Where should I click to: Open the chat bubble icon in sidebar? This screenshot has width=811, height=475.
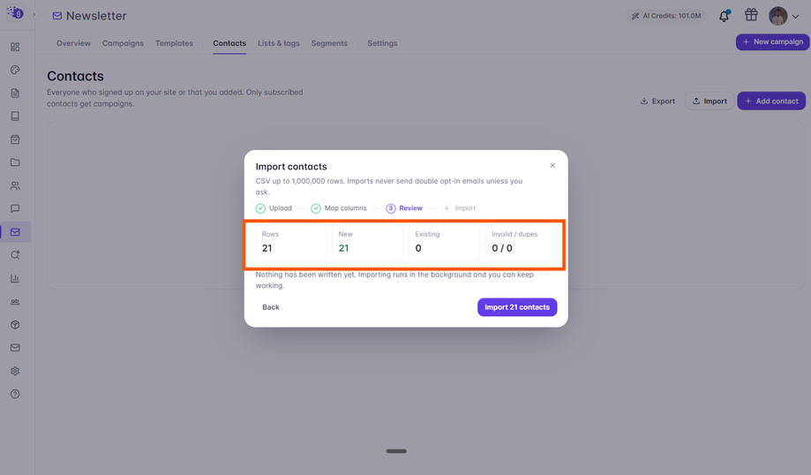click(x=15, y=208)
